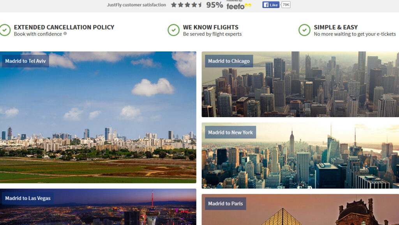The height and width of the screenshot is (225, 399).
Task: Click the feefo logo
Action: (x=239, y=6)
